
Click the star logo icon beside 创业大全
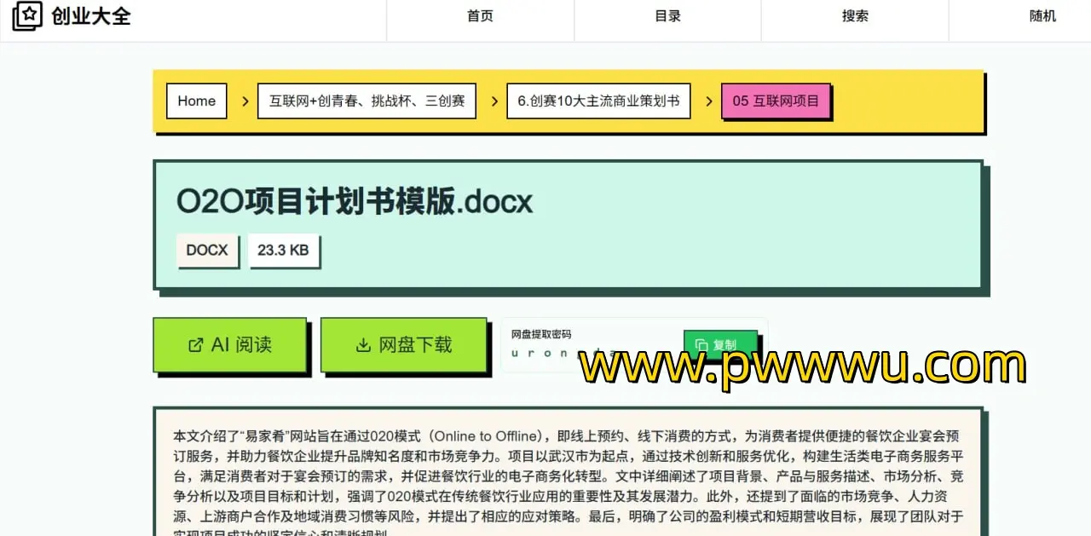point(27,16)
